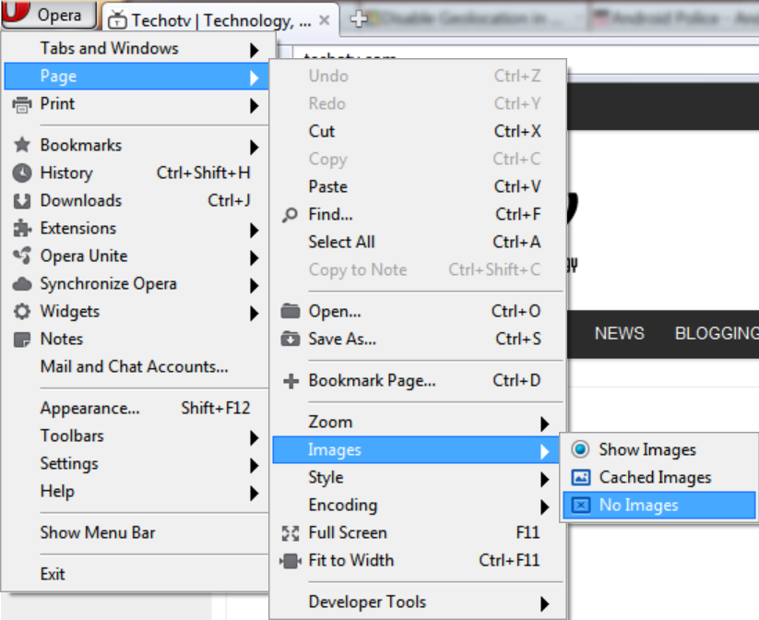
Task: Switch to No Images mode
Action: point(658,506)
